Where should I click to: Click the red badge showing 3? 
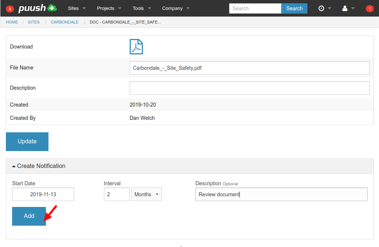[x=10, y=8]
